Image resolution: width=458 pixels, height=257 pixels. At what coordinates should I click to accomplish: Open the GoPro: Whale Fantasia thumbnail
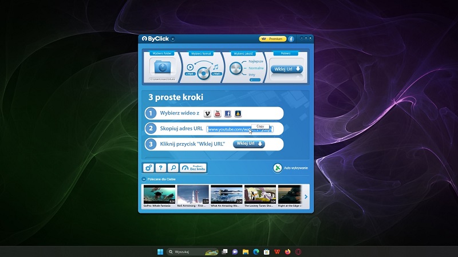coord(159,194)
